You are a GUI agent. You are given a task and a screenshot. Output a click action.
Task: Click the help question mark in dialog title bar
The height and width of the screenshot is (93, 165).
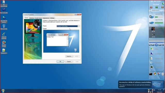click(76, 14)
